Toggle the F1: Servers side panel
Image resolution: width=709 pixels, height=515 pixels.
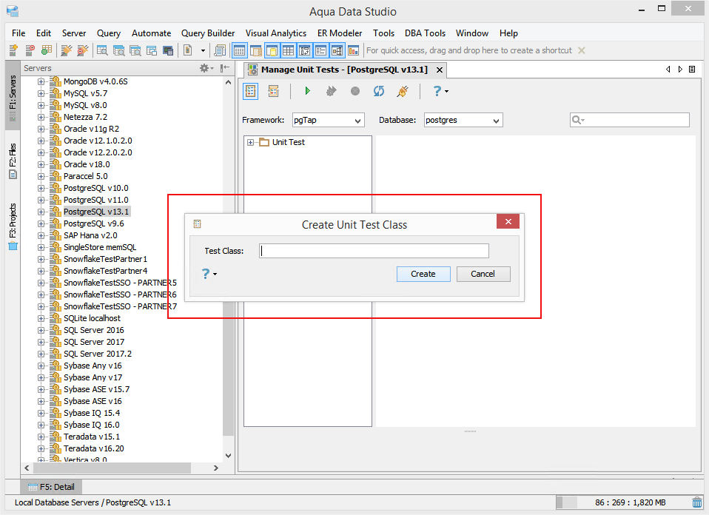[x=13, y=92]
